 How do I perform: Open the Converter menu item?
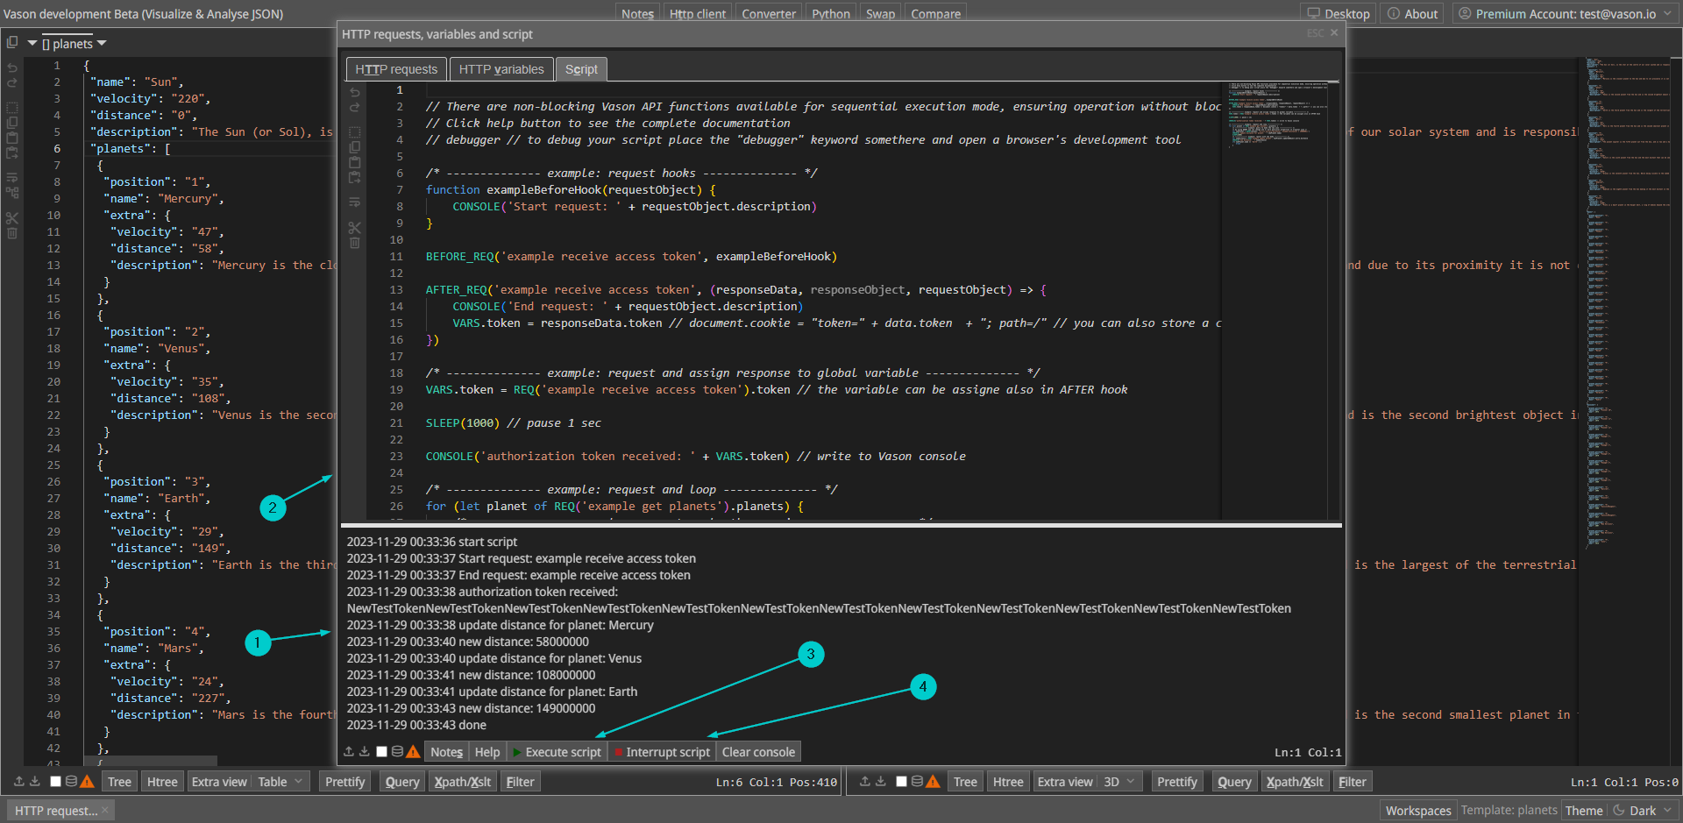[769, 14]
